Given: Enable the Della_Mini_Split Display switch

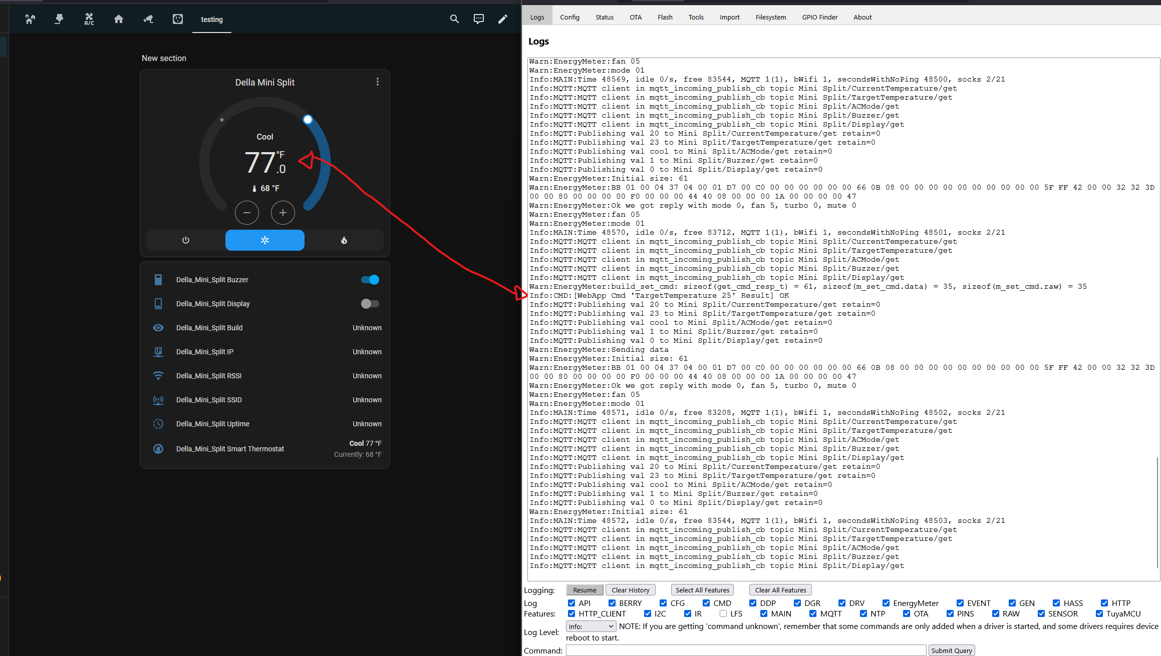Looking at the screenshot, I should pyautogui.click(x=370, y=304).
